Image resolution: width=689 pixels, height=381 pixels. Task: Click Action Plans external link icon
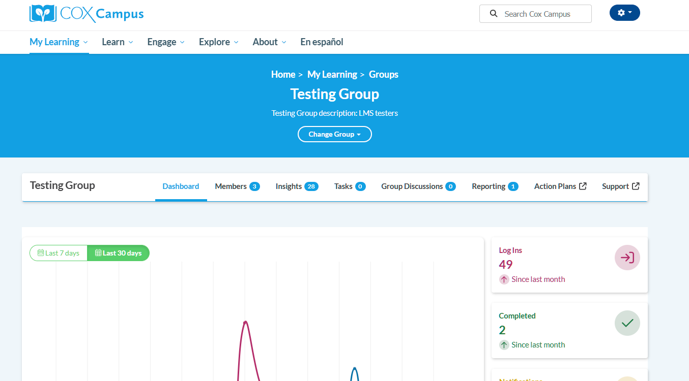pyautogui.click(x=583, y=186)
